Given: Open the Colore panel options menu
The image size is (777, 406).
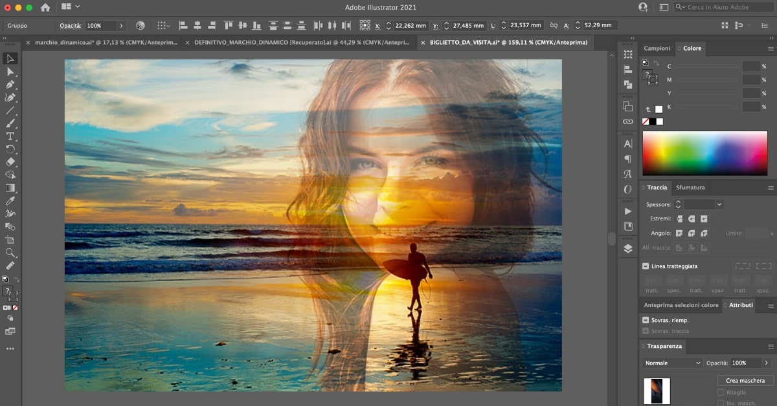Looking at the screenshot, I should point(771,48).
